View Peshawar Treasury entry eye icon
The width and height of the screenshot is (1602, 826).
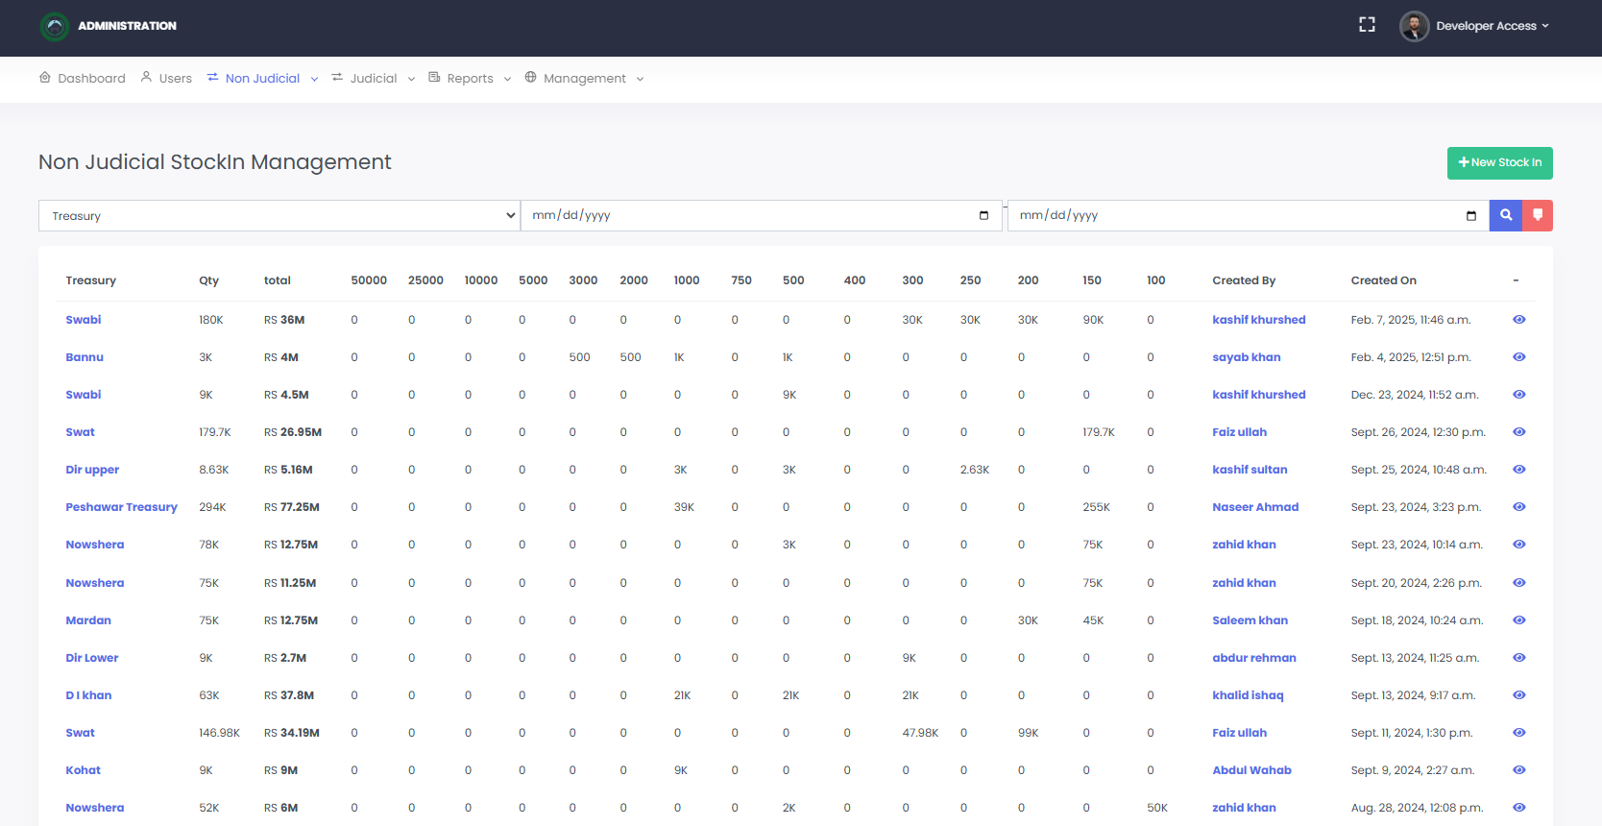click(1519, 507)
